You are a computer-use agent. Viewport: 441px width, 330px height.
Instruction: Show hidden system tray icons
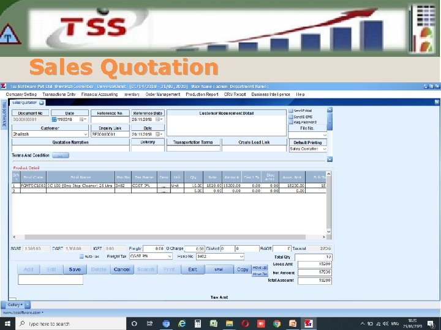[362, 324]
